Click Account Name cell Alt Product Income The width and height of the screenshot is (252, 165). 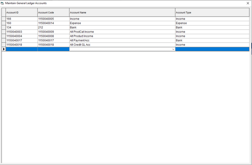[x=122, y=36]
